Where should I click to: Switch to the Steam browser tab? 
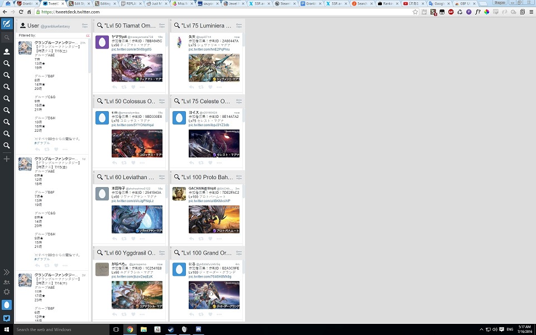(x=284, y=3)
